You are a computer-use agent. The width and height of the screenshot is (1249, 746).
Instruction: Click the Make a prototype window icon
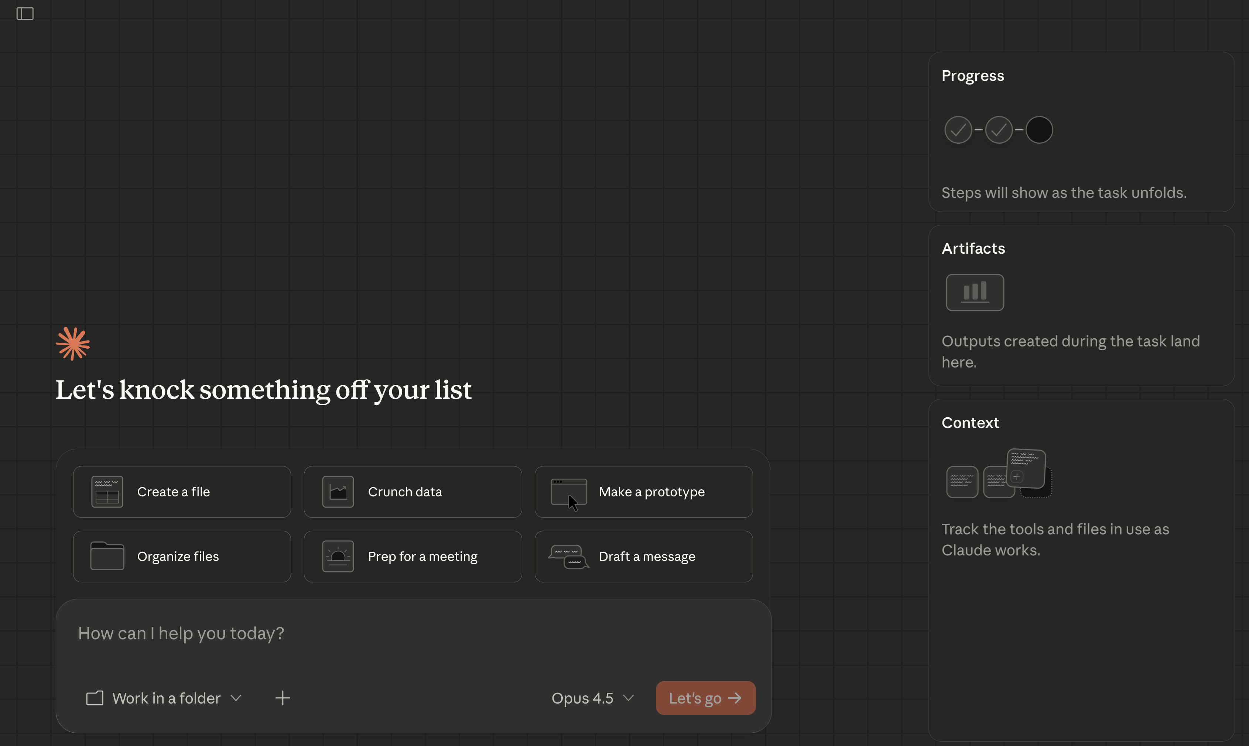(x=568, y=492)
